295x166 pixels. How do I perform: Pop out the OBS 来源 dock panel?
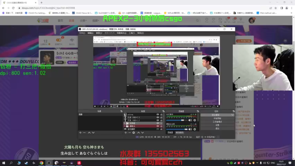tap(163, 111)
